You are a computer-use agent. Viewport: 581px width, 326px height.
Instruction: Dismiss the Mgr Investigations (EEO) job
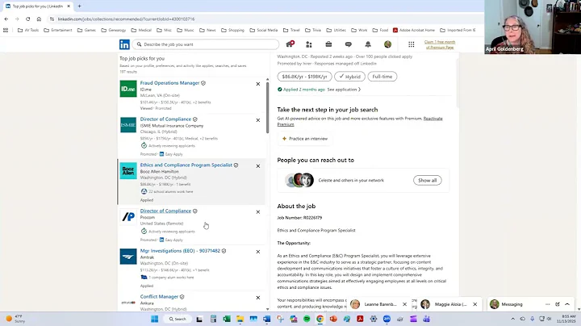(x=258, y=252)
